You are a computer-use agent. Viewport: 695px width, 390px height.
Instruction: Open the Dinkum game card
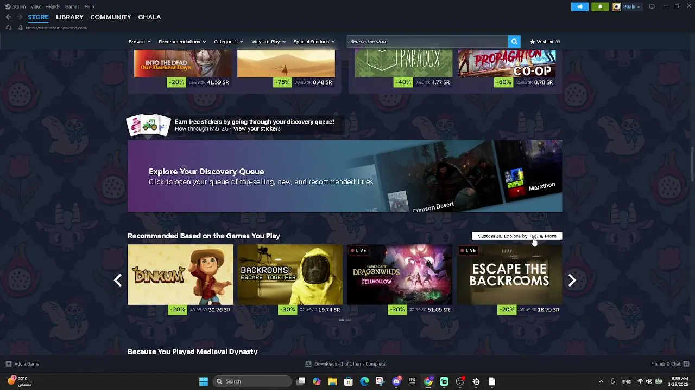180,275
